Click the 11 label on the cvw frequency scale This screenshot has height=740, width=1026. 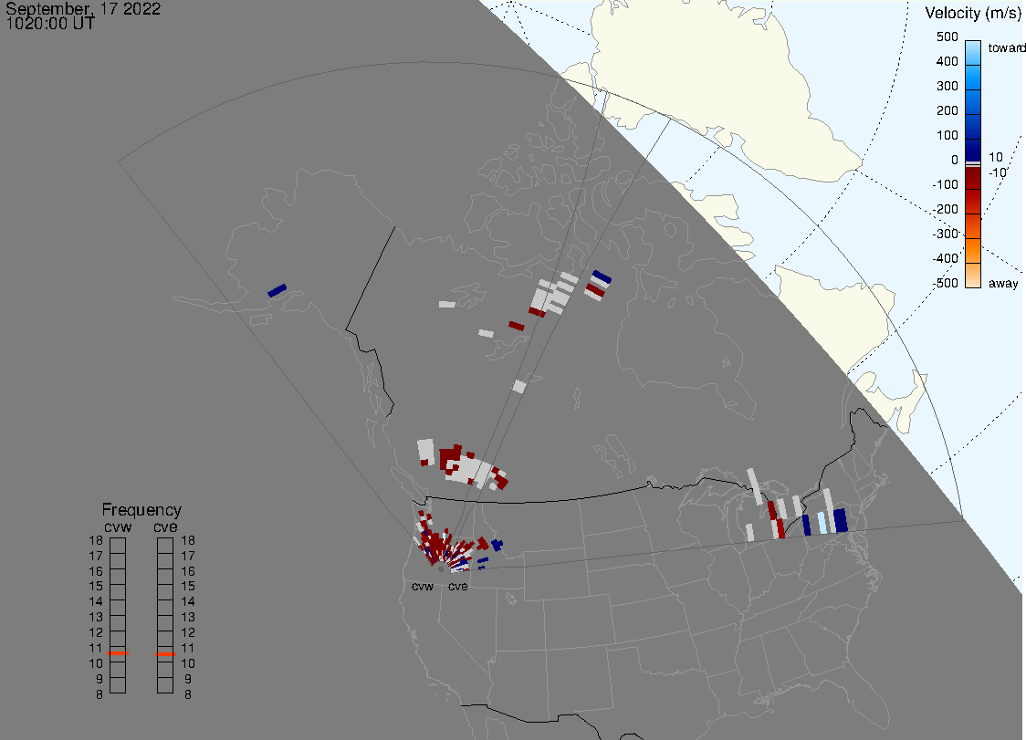[x=96, y=649]
